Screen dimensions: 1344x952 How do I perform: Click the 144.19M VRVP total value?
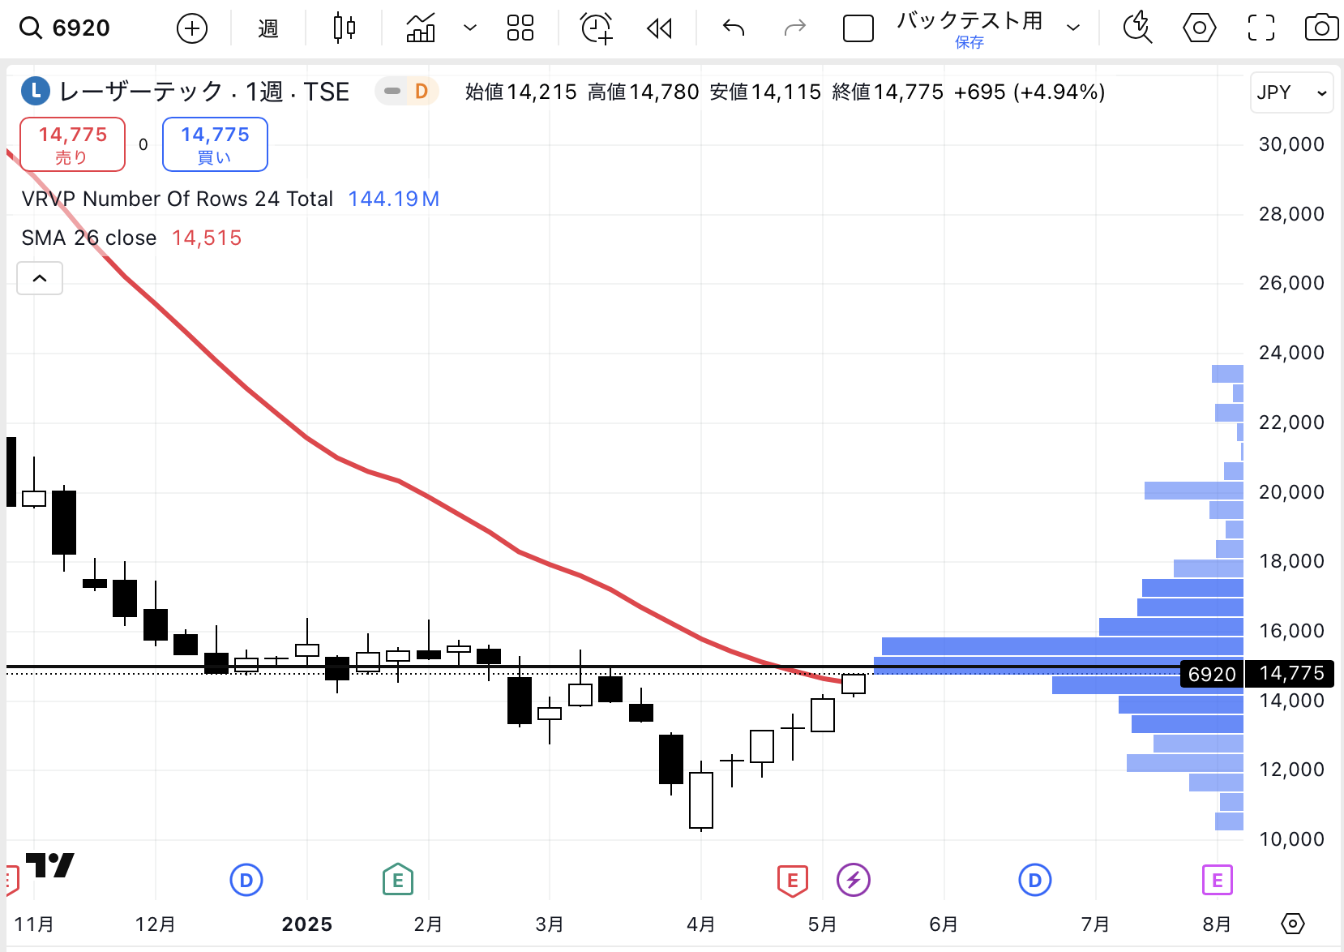click(394, 199)
